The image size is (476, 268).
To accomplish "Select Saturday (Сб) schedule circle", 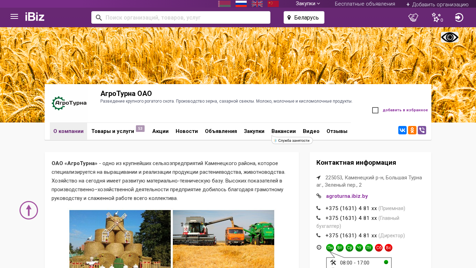I will (379, 248).
